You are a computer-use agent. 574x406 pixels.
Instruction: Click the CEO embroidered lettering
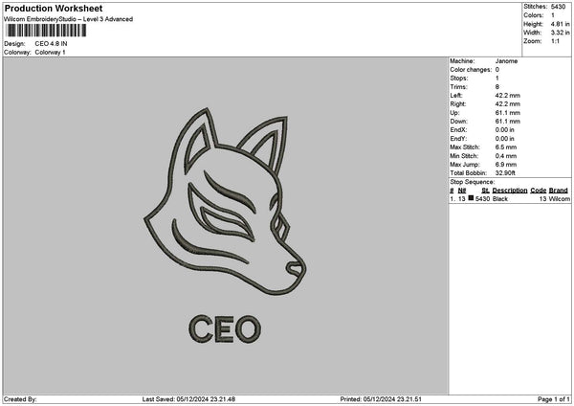225,328
